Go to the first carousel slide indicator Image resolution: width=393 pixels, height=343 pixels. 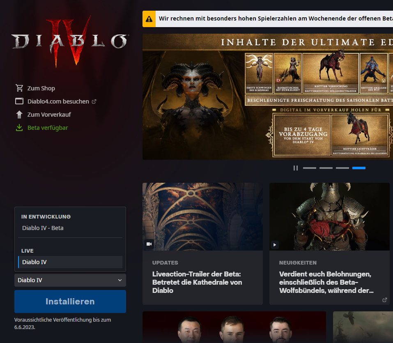click(x=310, y=168)
